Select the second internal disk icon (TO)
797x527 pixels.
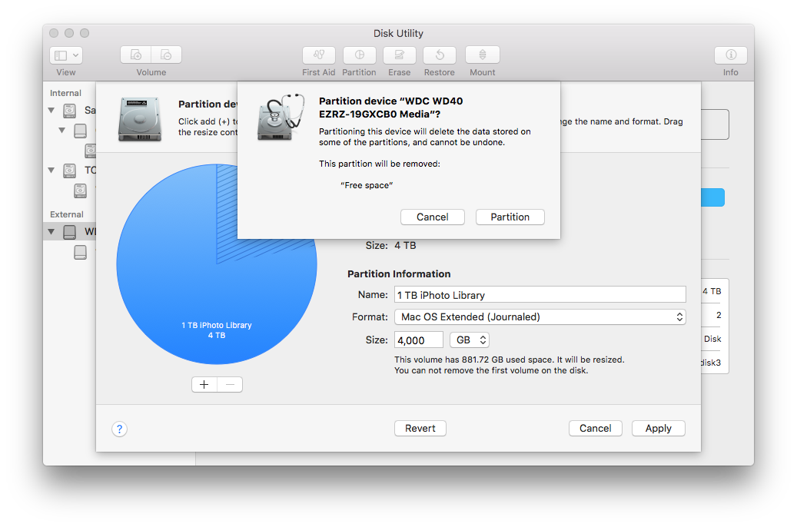click(70, 171)
